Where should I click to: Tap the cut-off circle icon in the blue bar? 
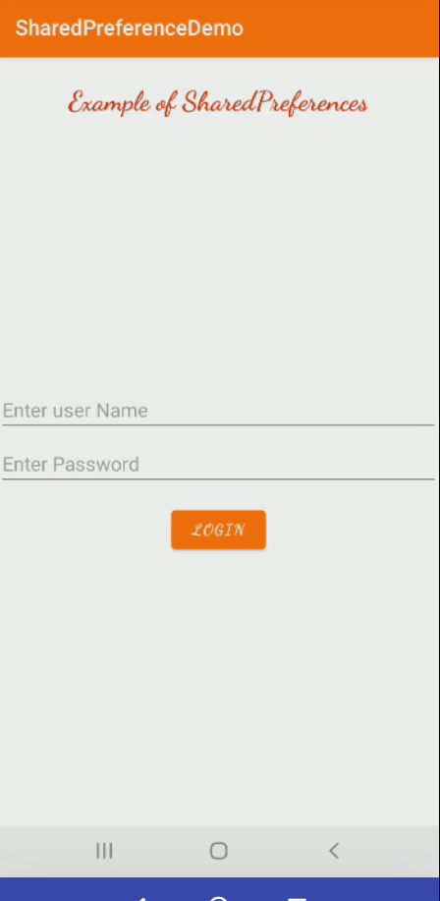[x=219, y=899]
